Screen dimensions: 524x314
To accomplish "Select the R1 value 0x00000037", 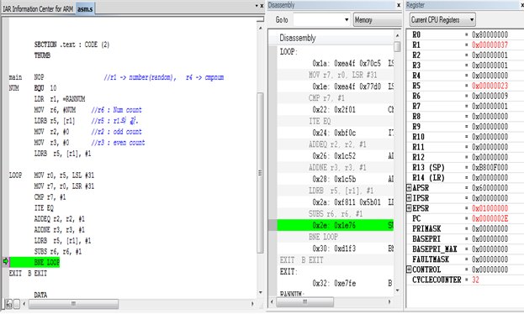I will 490,45.
